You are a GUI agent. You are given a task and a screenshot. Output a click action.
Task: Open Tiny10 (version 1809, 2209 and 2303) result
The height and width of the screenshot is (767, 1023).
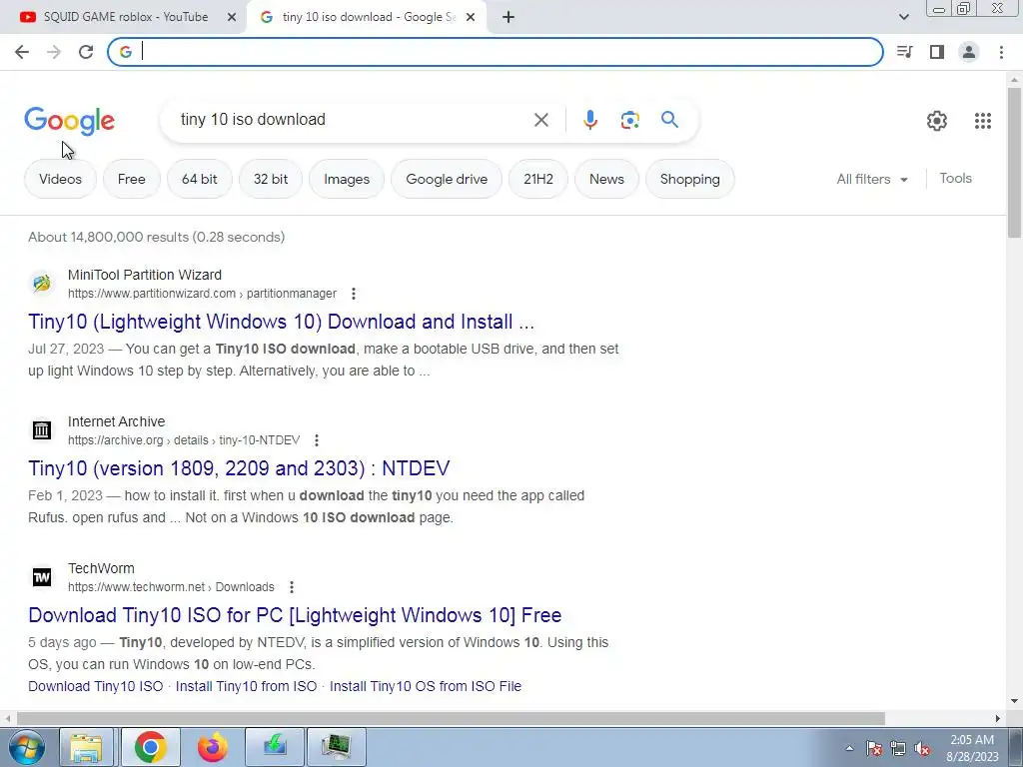pos(239,468)
